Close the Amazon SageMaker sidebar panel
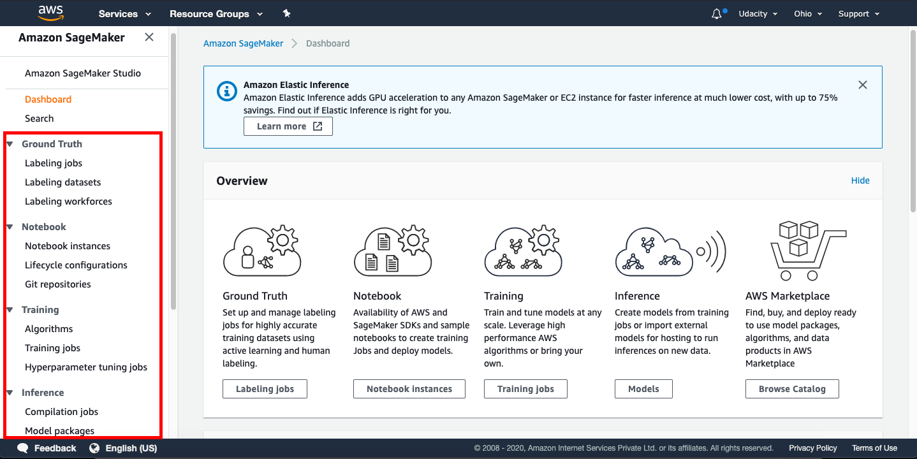The width and height of the screenshot is (917, 459). [x=149, y=37]
